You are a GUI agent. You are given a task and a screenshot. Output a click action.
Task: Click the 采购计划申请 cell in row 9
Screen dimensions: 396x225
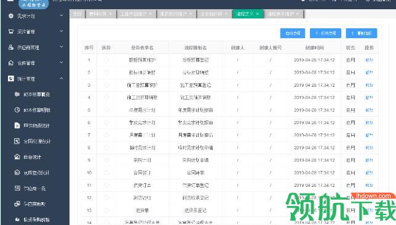point(195,160)
